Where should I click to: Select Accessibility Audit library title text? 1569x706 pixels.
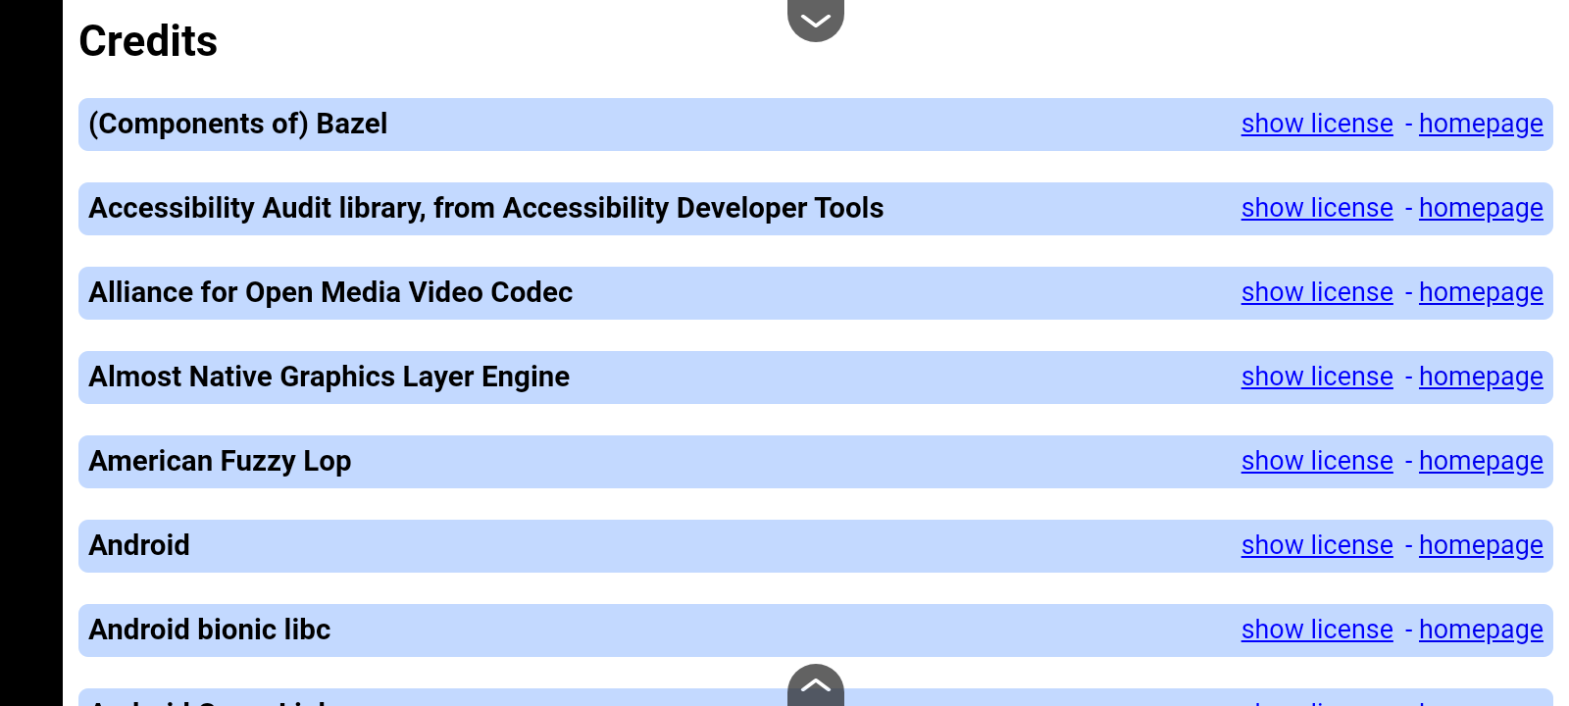pyautogui.click(x=486, y=208)
